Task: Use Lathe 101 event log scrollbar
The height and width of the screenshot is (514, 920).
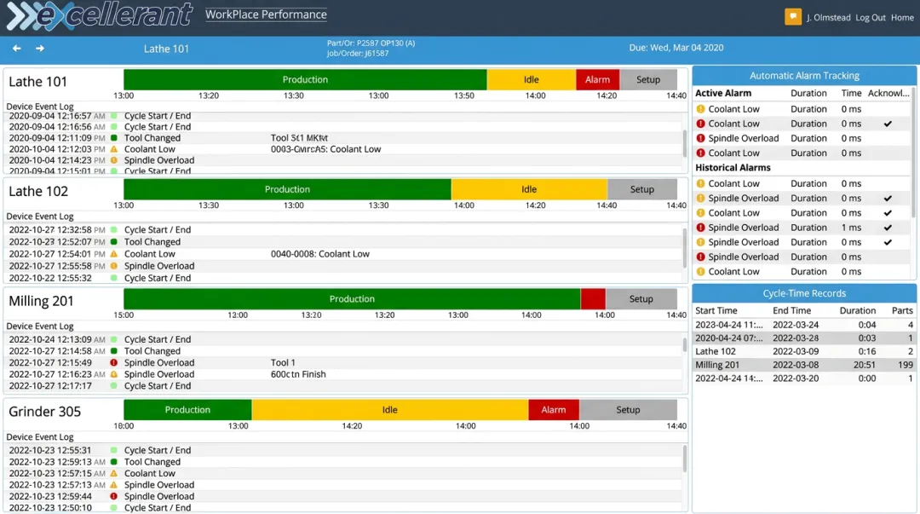Action: [x=684, y=142]
